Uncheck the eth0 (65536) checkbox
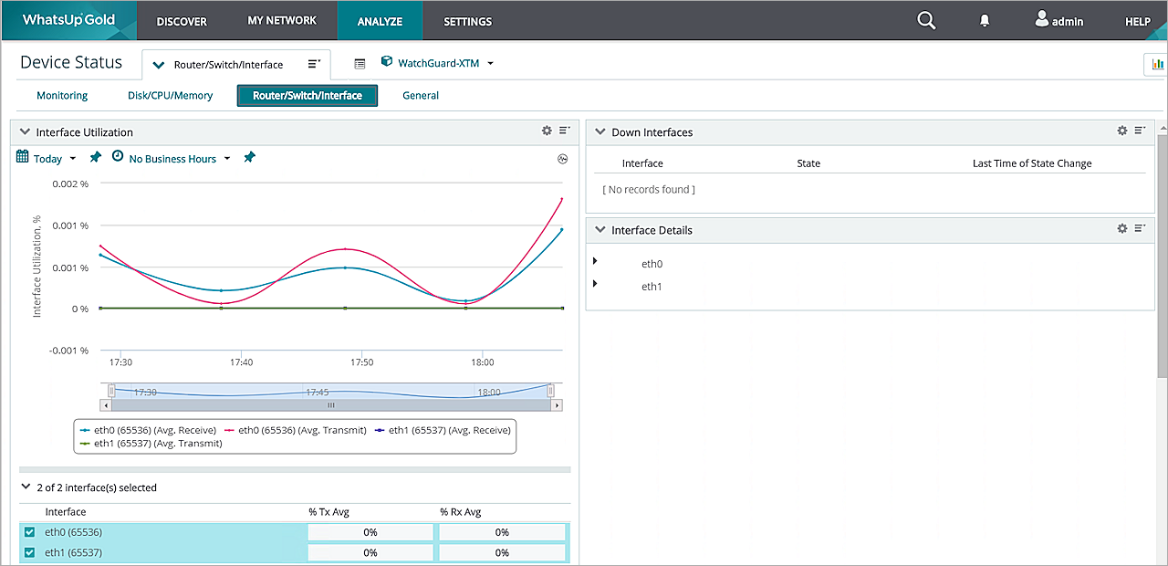The width and height of the screenshot is (1168, 566). coord(30,532)
